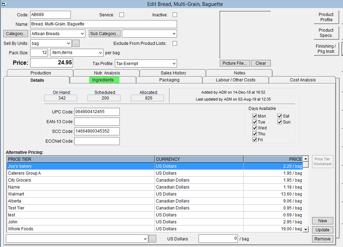
Task: Select the Joe's bakery pricing row
Action: point(155,166)
